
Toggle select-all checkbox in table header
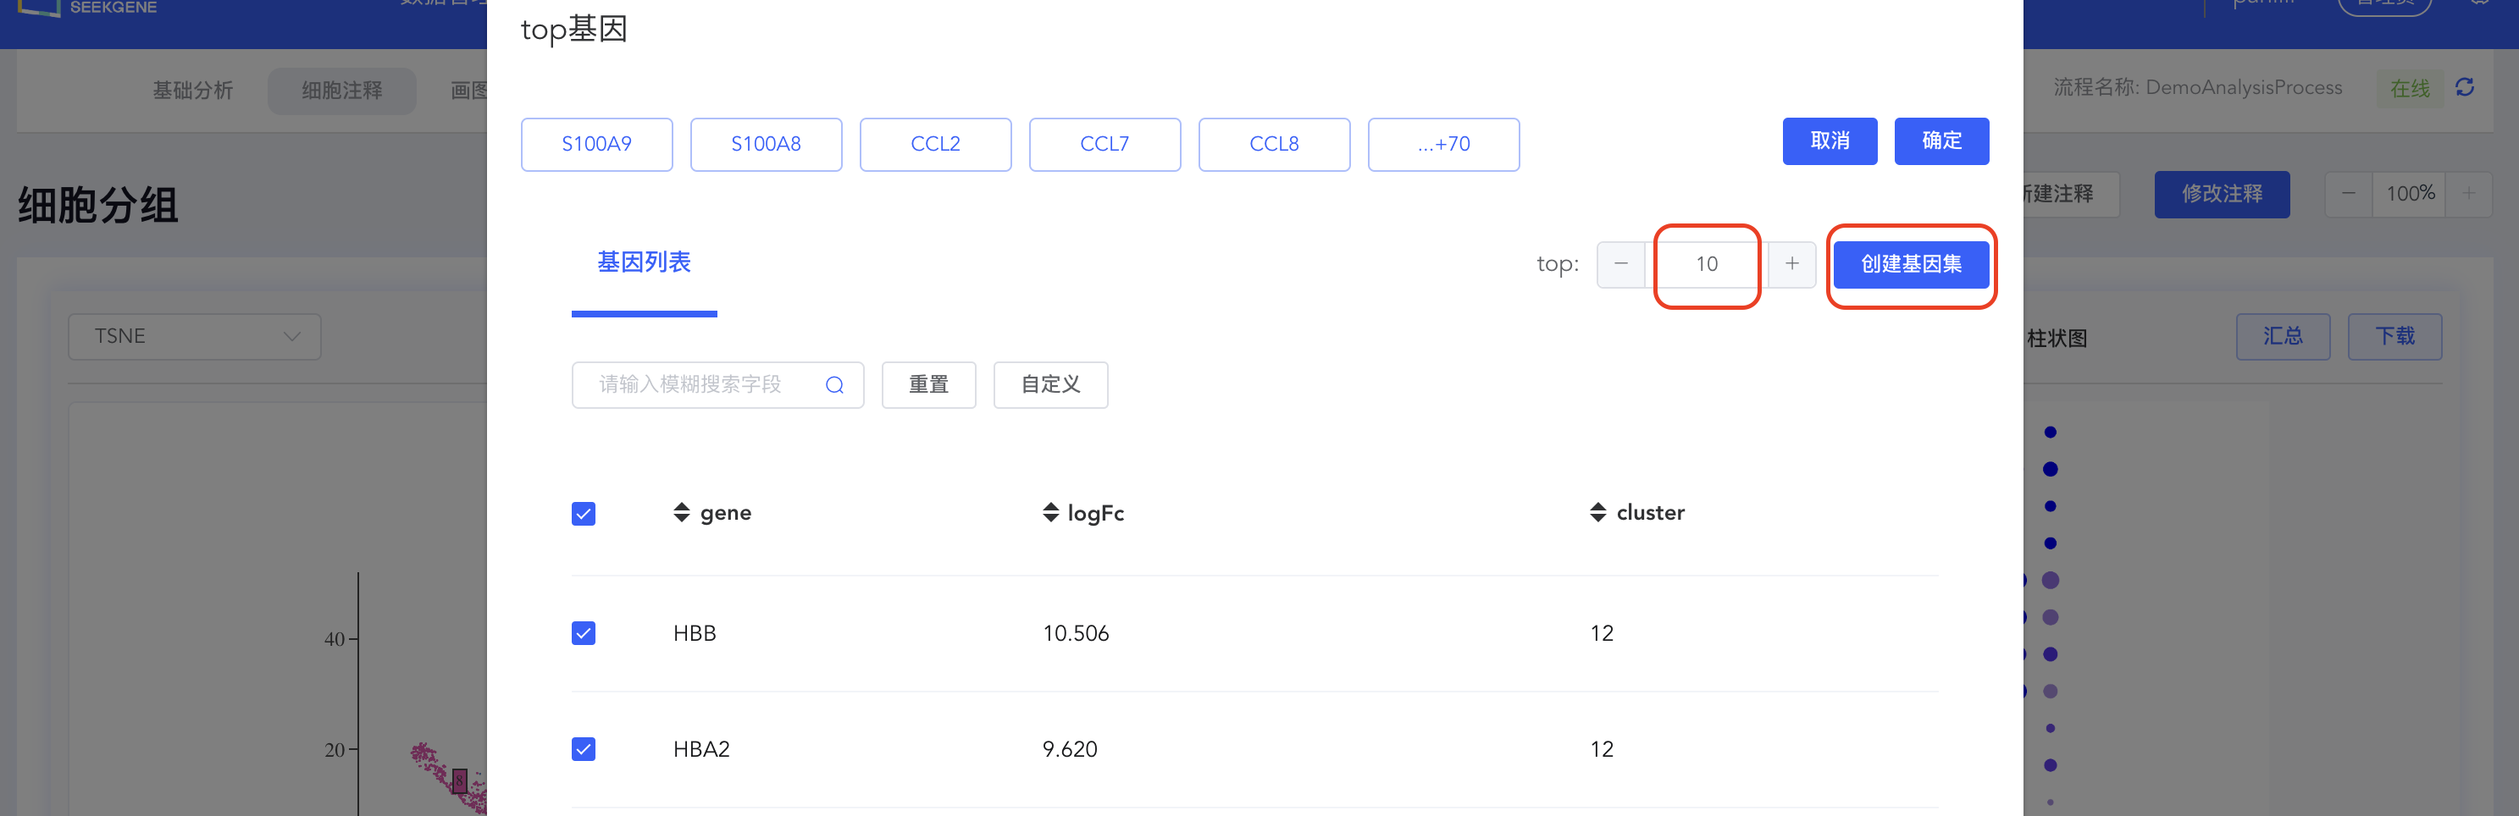click(584, 514)
